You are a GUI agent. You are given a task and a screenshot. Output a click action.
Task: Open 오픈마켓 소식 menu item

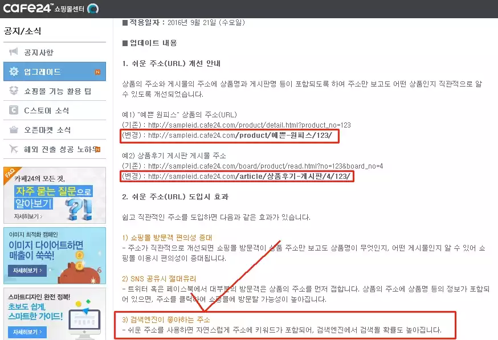coord(55,130)
